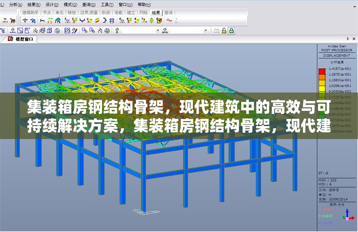358x232 pixels.
Task: Click the red maximum displacement legend swatch
Action: tap(322, 71)
